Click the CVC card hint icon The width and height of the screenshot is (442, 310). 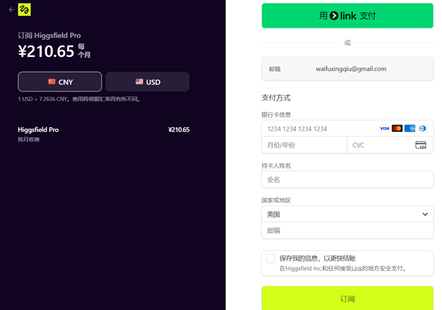coord(420,145)
